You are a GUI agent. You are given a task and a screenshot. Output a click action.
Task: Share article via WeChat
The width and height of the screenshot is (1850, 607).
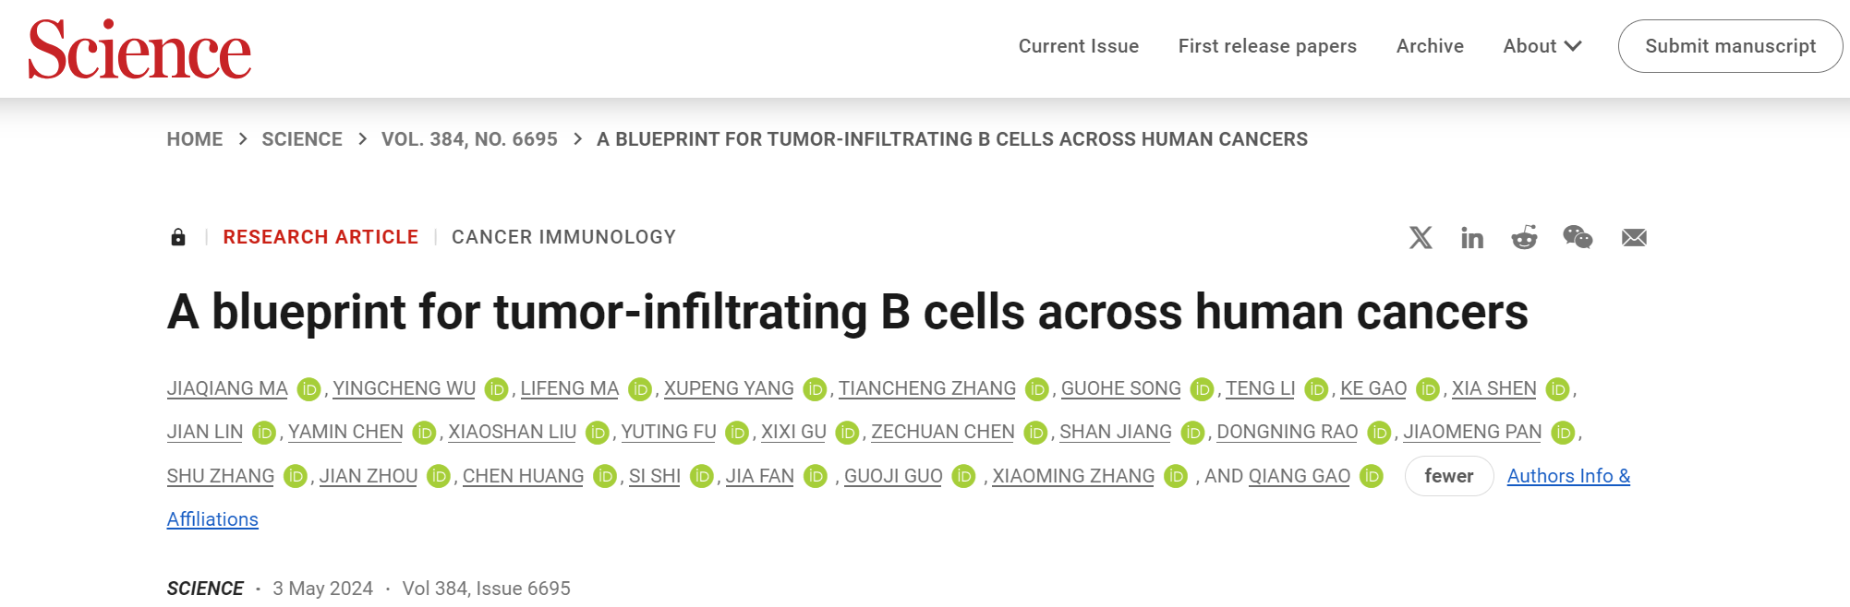click(x=1578, y=238)
